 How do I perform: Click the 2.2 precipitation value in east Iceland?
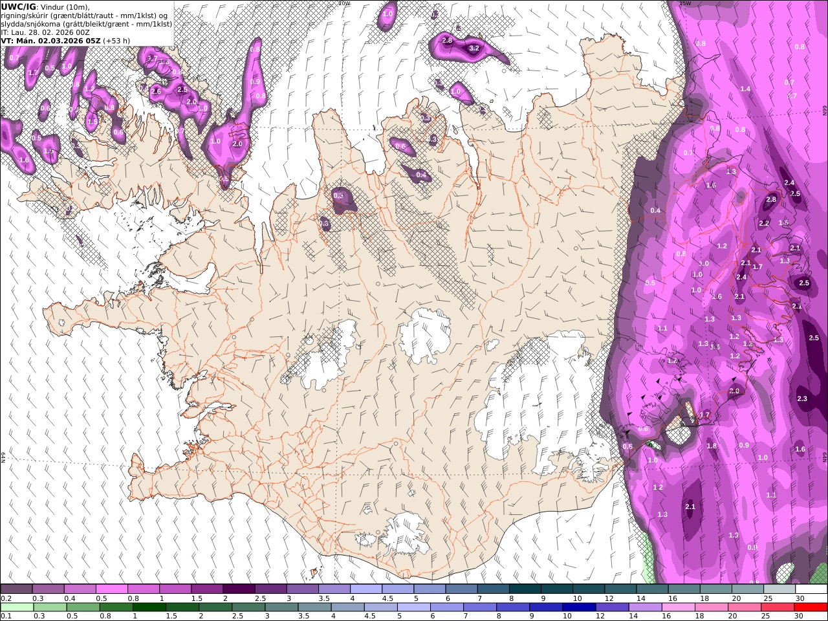click(764, 223)
